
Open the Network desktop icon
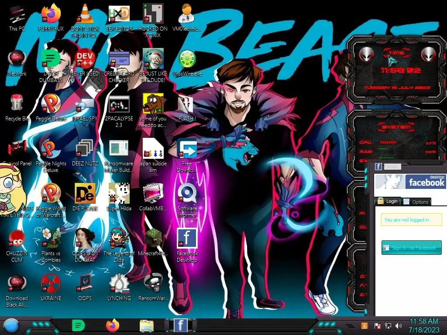[x=17, y=63]
